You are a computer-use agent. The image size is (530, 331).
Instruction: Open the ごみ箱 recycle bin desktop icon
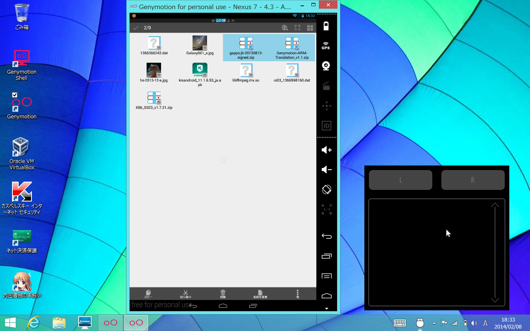point(22,17)
